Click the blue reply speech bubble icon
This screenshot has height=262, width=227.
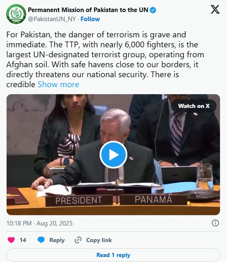click(x=41, y=240)
